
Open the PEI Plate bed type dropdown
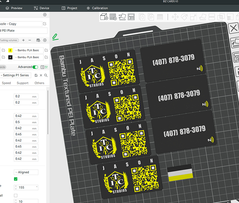pyautogui.click(x=24, y=31)
